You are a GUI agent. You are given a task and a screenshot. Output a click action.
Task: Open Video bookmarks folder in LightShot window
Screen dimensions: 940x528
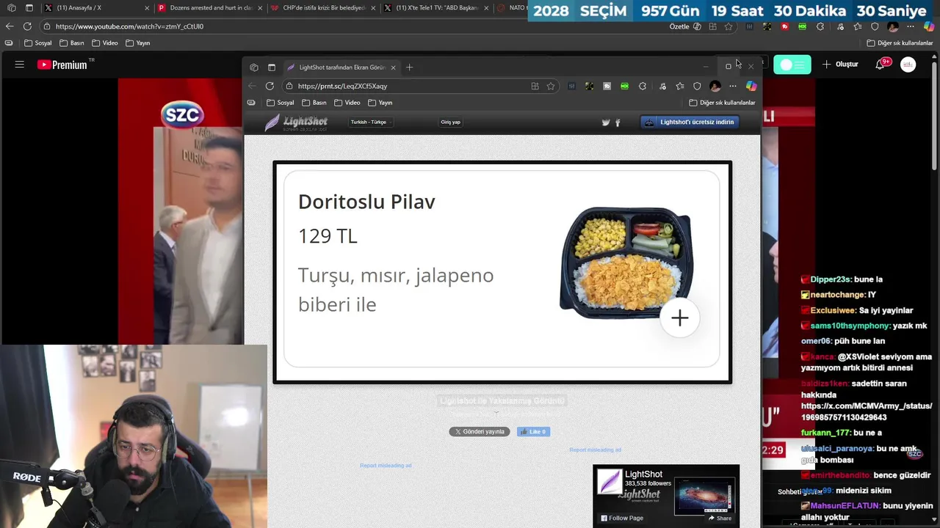(x=347, y=103)
